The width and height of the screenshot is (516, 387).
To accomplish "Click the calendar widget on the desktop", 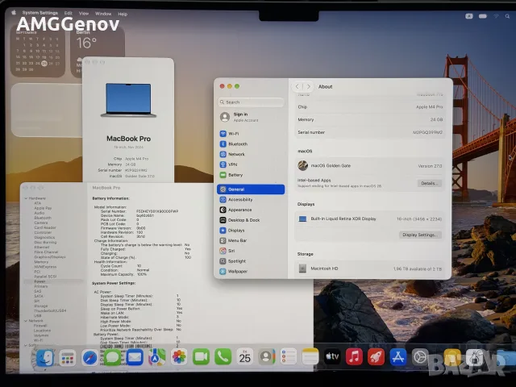I will click(37, 51).
